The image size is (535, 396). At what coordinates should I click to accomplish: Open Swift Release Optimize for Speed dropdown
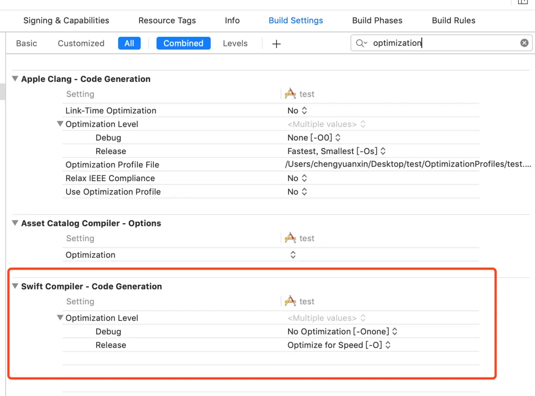(339, 345)
